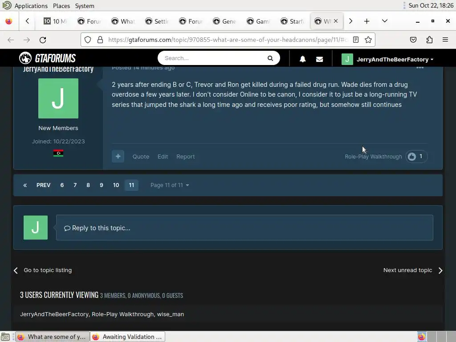Go to page 6
456x342 pixels.
(x=62, y=185)
